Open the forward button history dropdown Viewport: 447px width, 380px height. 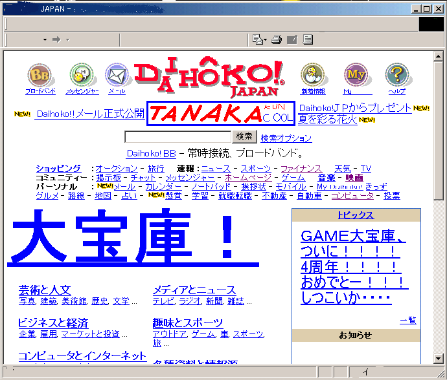68,39
